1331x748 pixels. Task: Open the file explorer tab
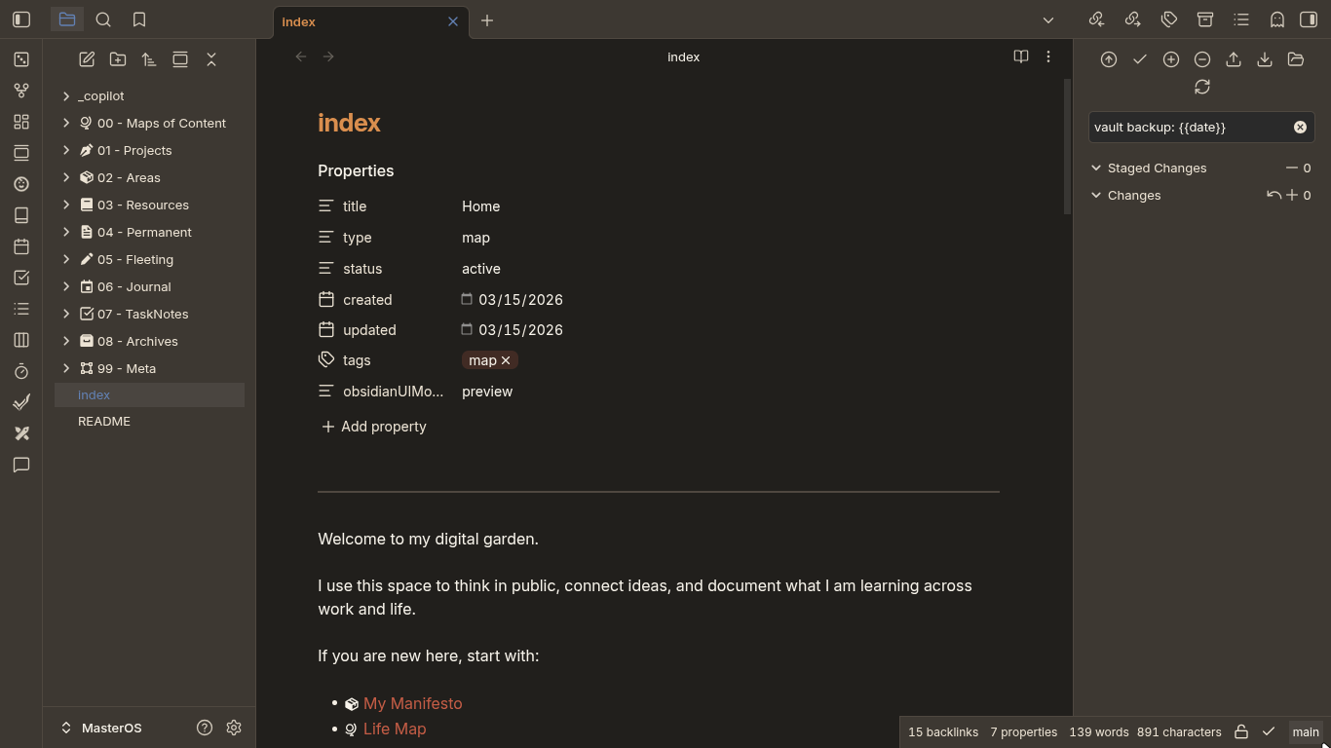pos(67,19)
